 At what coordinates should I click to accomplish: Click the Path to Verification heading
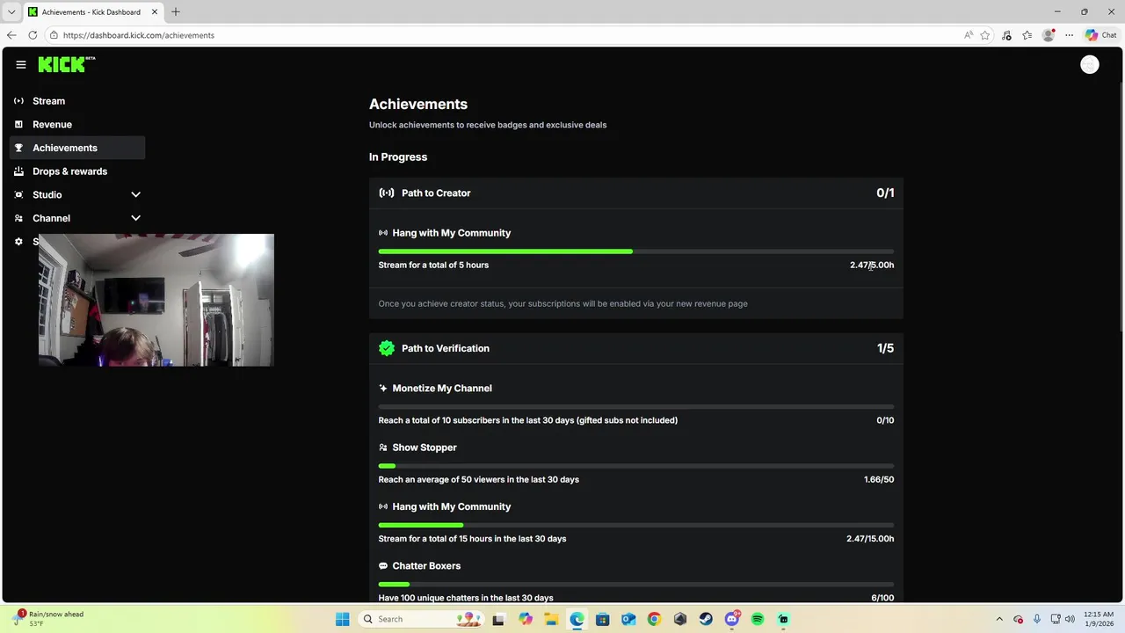click(x=446, y=348)
